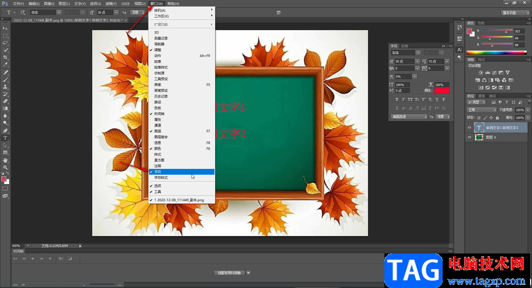
Task: Select the Clone Stamp tool
Action: click(5, 87)
